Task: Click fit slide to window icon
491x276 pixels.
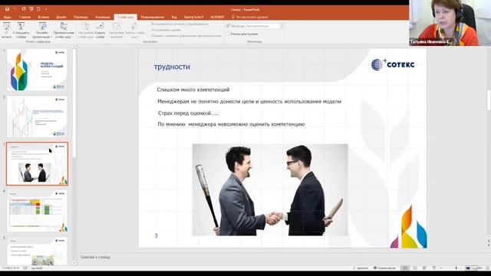Action: pyautogui.click(x=487, y=268)
